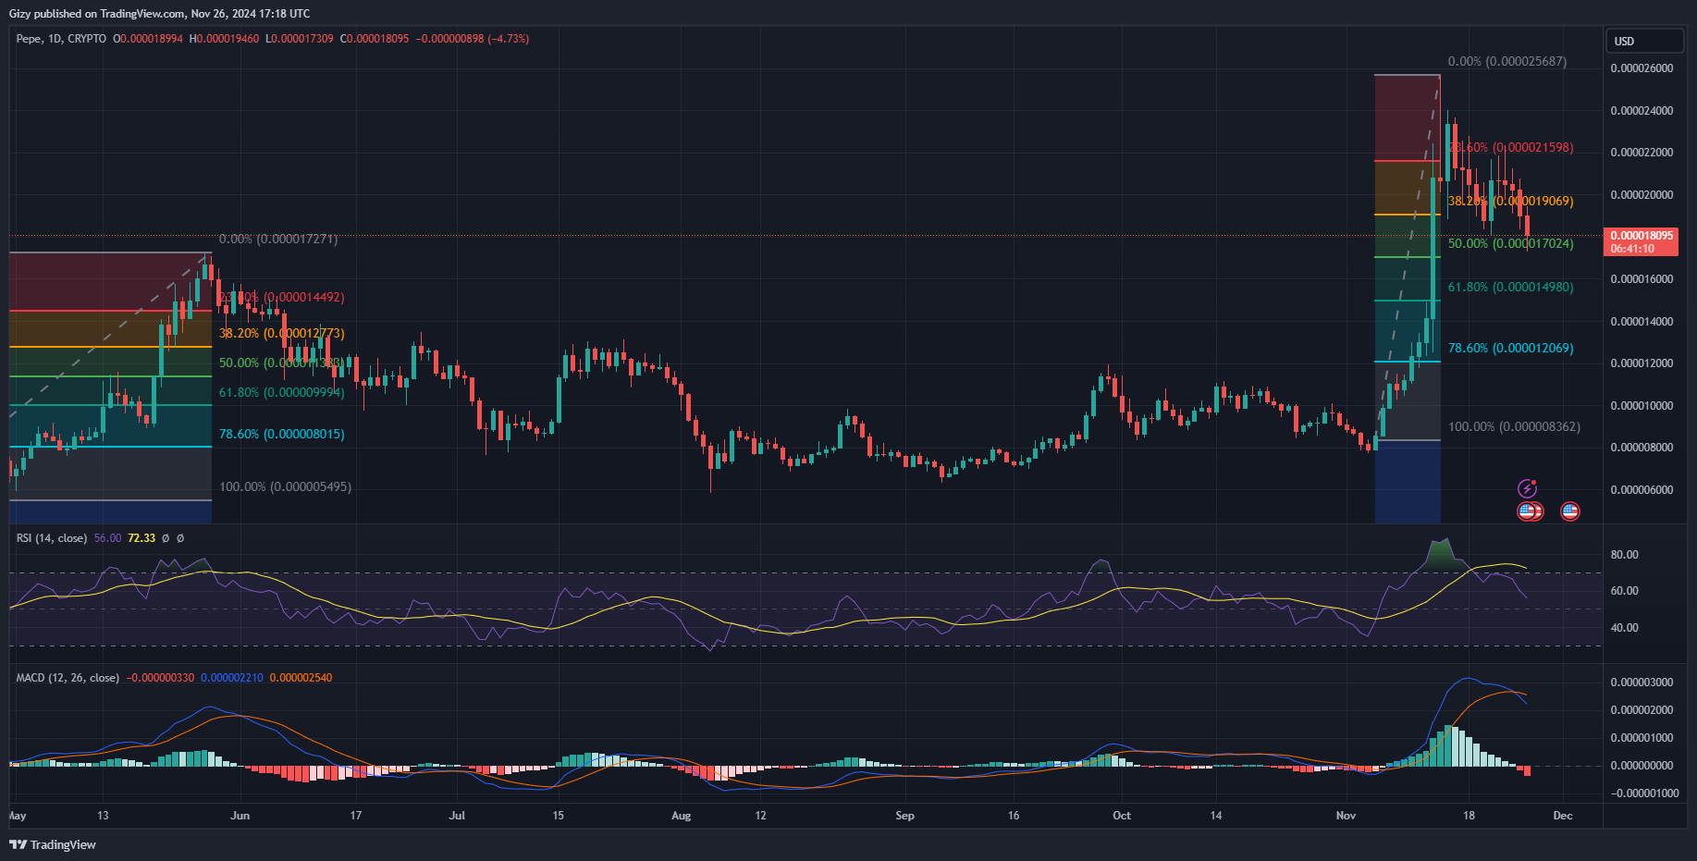Click Fib label 61.80% (0.000009994)

282,393
